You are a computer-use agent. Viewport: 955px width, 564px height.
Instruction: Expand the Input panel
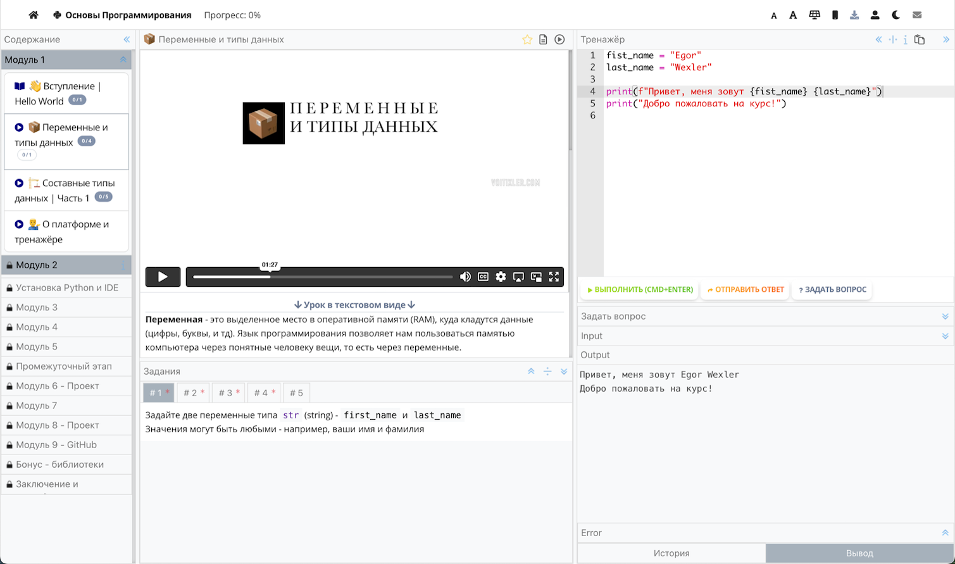coord(945,336)
